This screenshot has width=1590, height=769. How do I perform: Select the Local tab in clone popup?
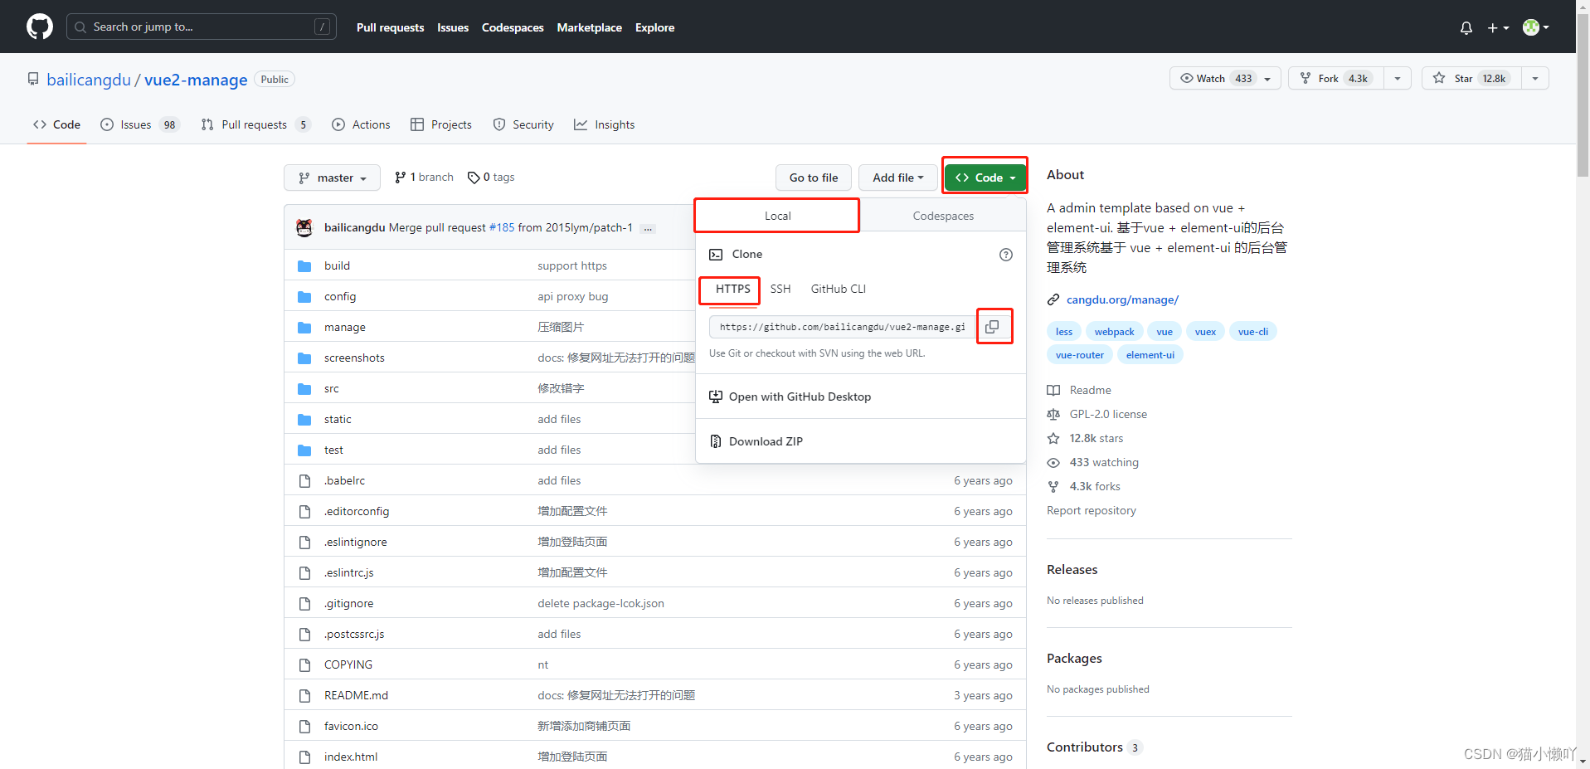coord(777,216)
